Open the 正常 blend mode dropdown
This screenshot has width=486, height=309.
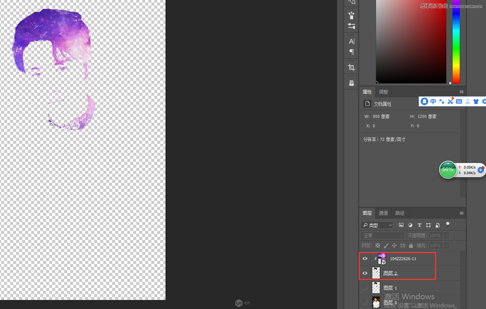(383, 235)
